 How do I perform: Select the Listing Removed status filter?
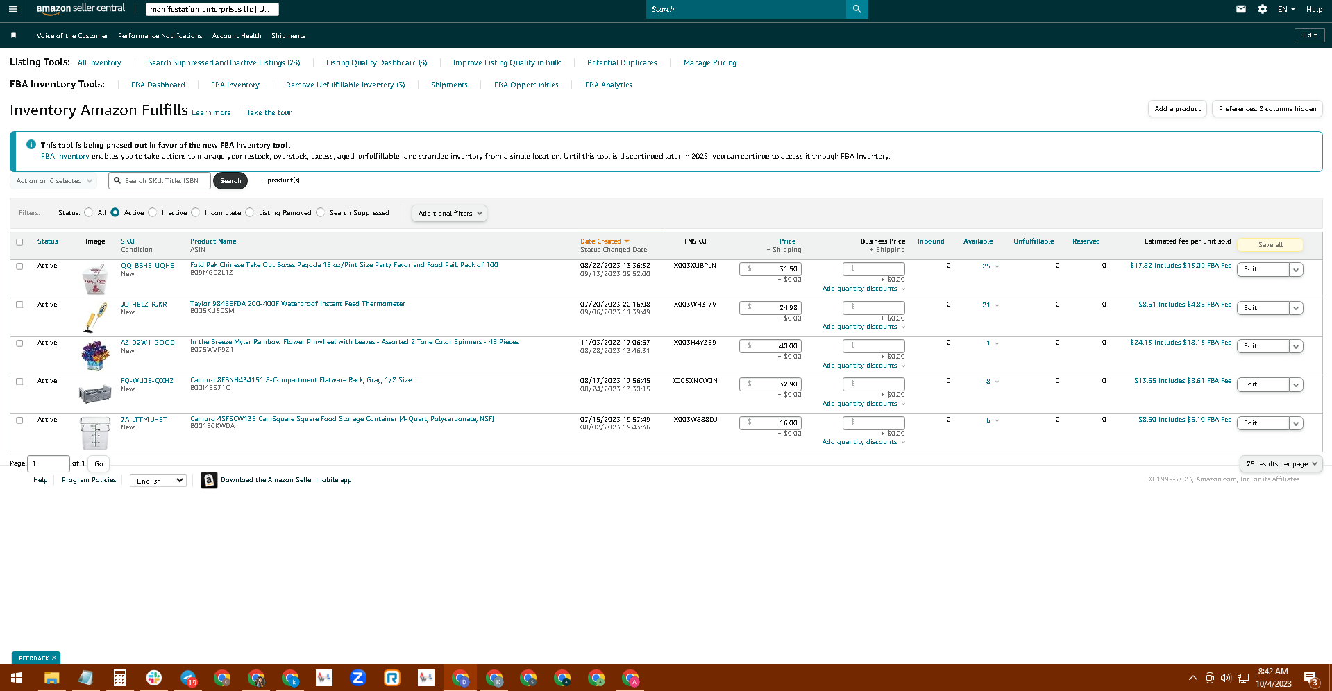point(250,213)
